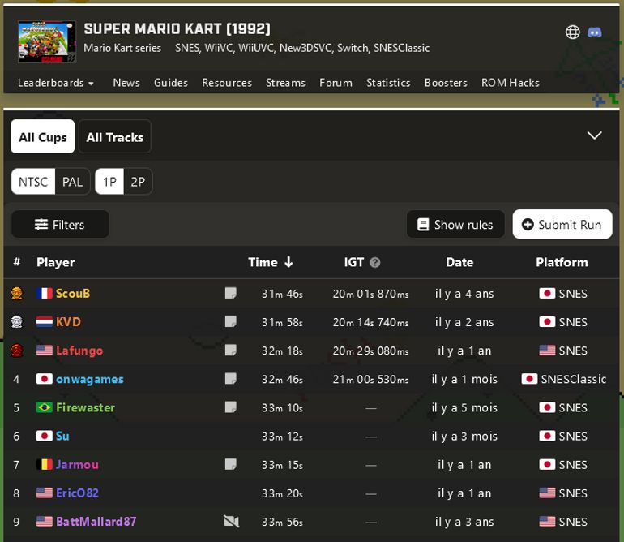
Task: Switch to the All Cups category
Action: click(43, 136)
